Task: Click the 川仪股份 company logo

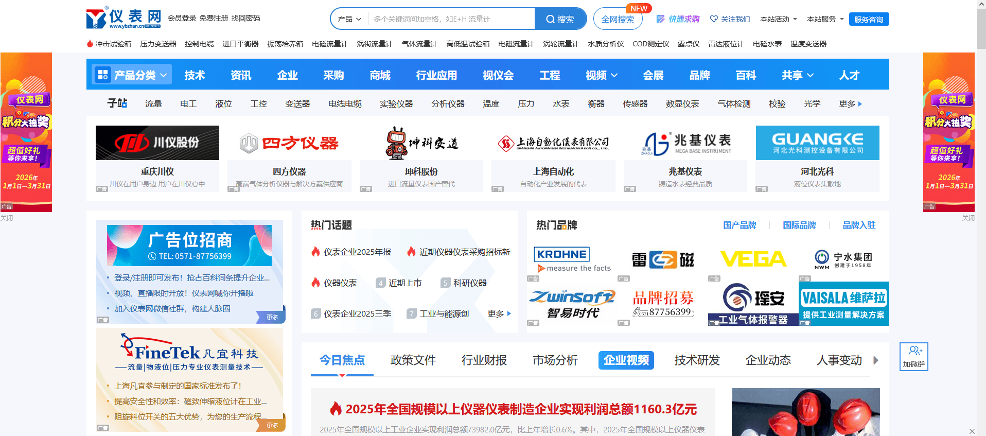Action: click(x=157, y=143)
